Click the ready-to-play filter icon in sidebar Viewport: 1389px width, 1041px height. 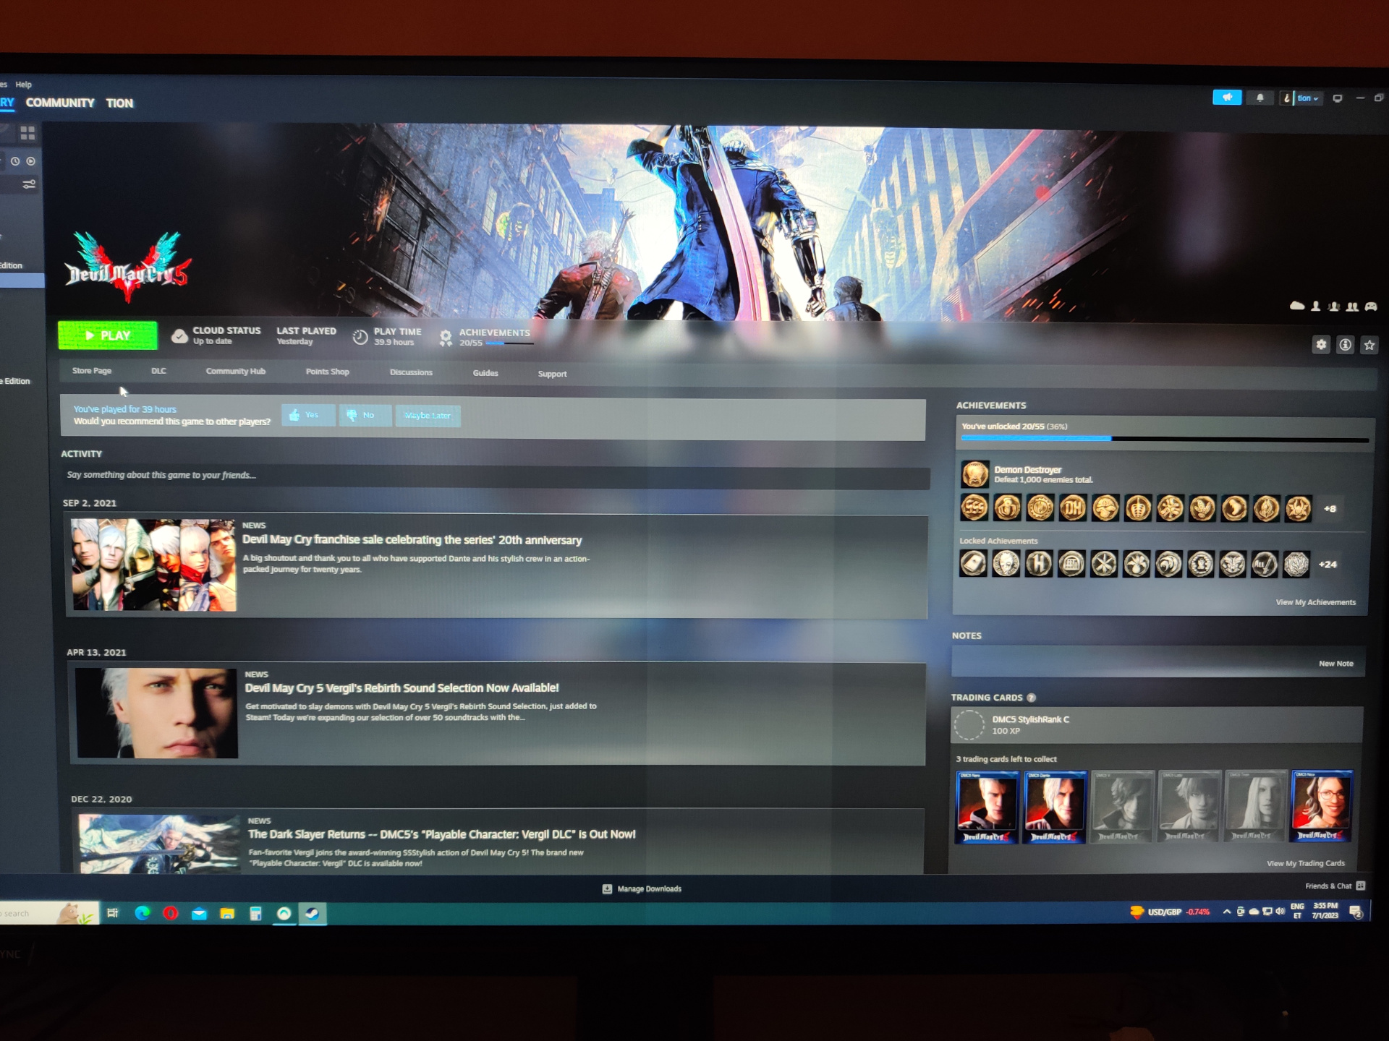(31, 161)
